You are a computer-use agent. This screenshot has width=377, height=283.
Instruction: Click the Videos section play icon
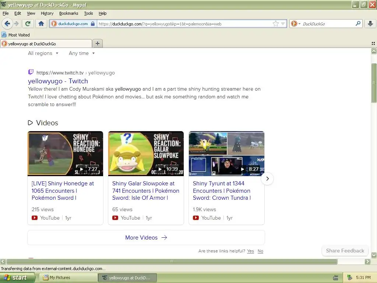pyautogui.click(x=30, y=123)
